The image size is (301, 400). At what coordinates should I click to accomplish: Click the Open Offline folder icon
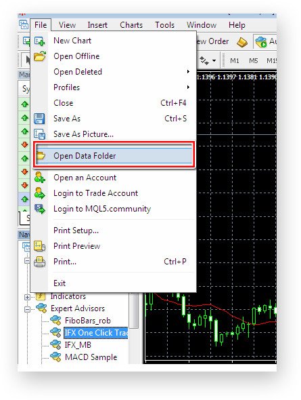coord(40,56)
